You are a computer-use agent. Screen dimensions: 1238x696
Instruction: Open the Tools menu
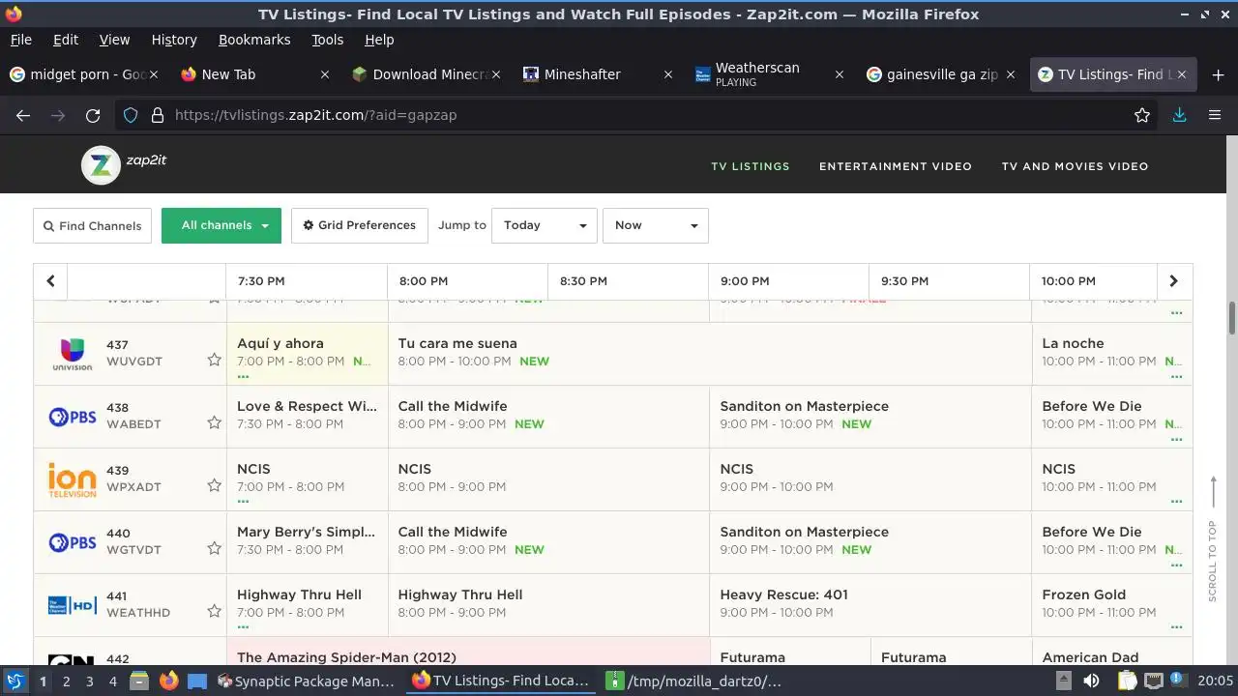327,40
